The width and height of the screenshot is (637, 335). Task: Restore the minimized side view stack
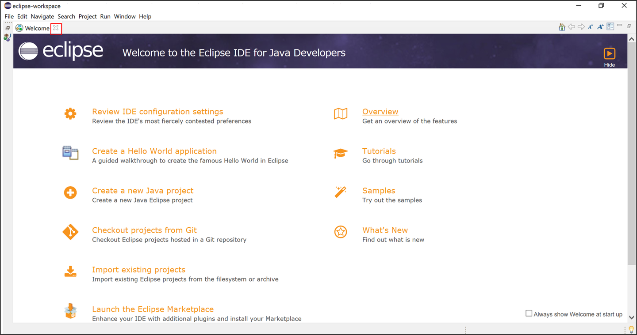(x=8, y=28)
